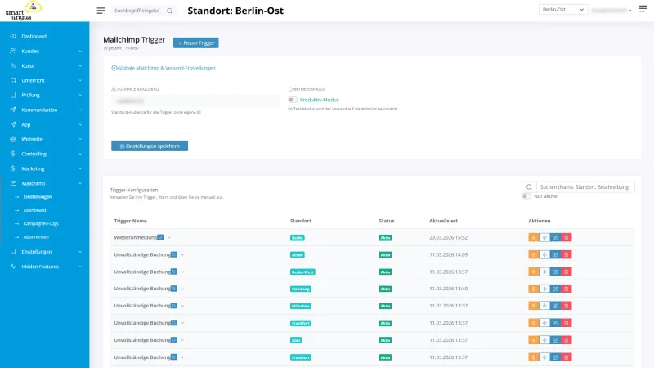Edit the Köln trigger row
Viewport: 654px width, 368px height.
point(555,340)
